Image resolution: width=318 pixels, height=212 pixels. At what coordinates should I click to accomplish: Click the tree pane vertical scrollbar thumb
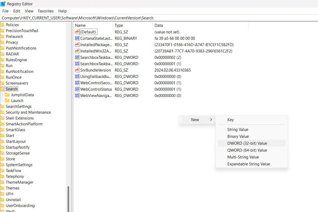[68, 199]
